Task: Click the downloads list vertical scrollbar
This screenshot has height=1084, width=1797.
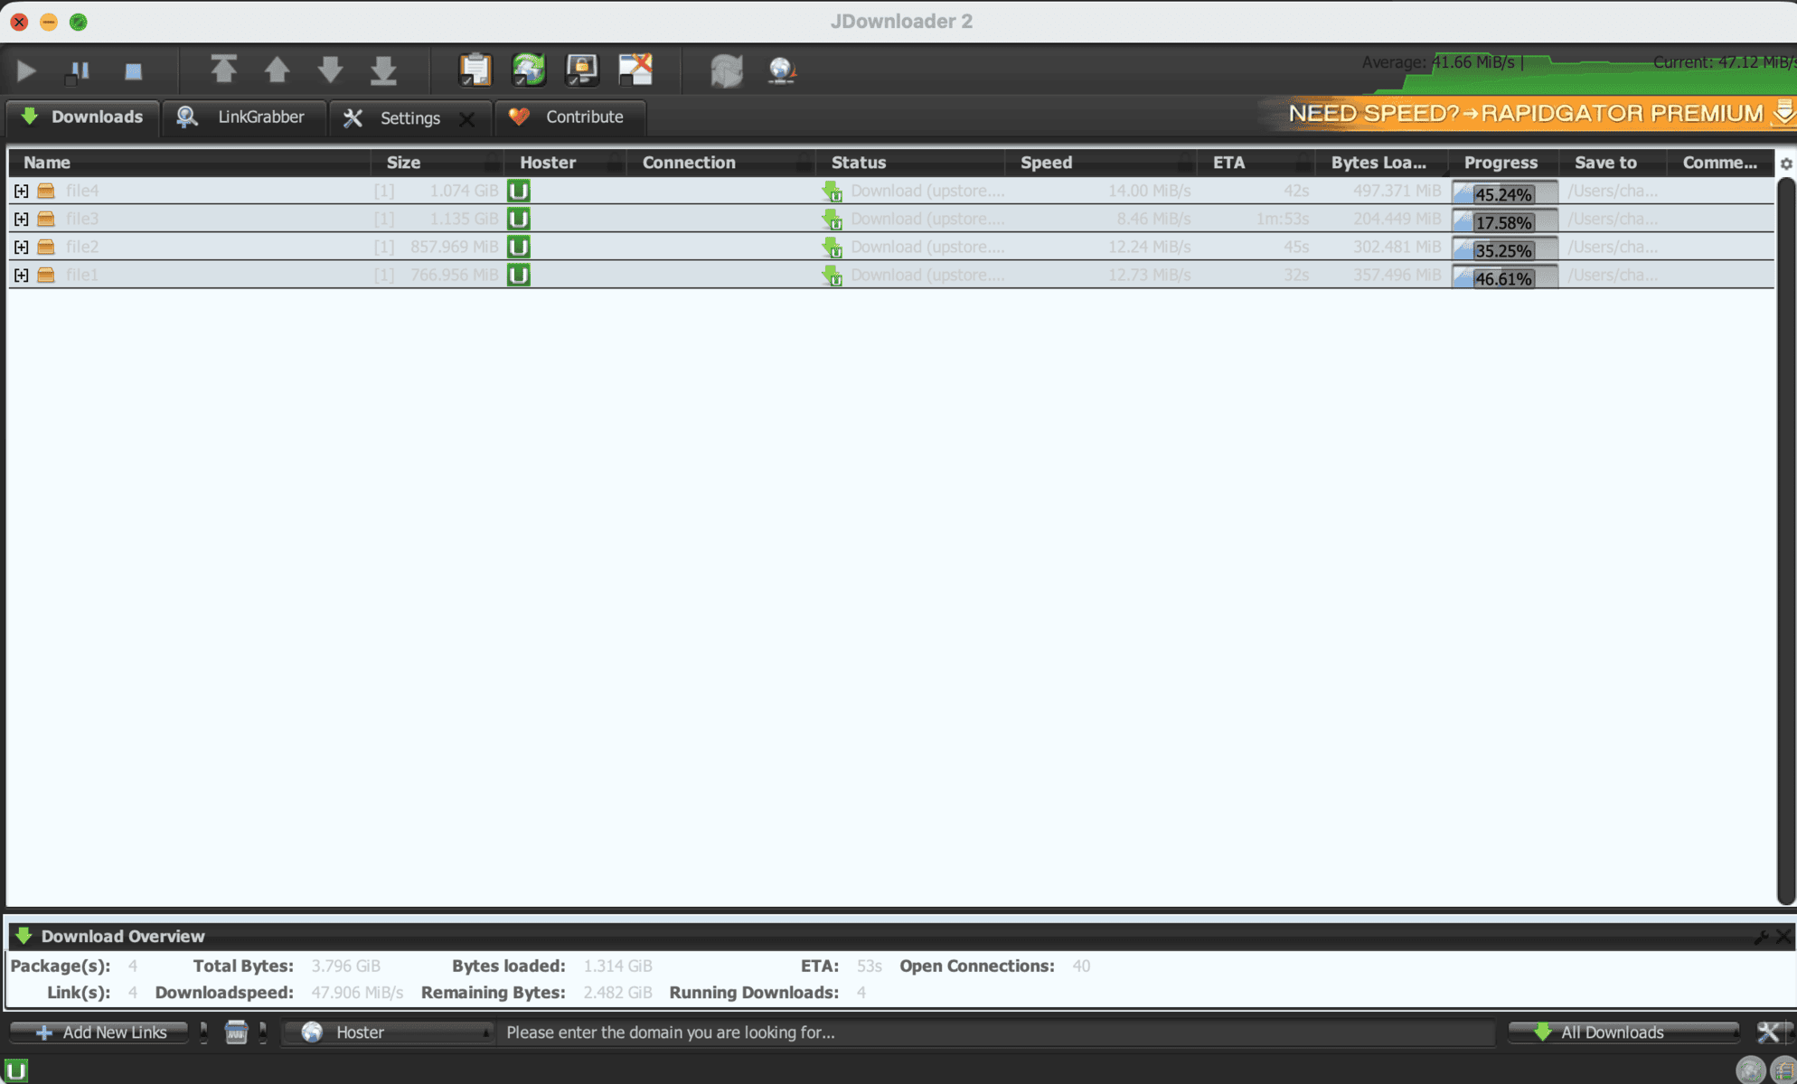Action: 1786,540
